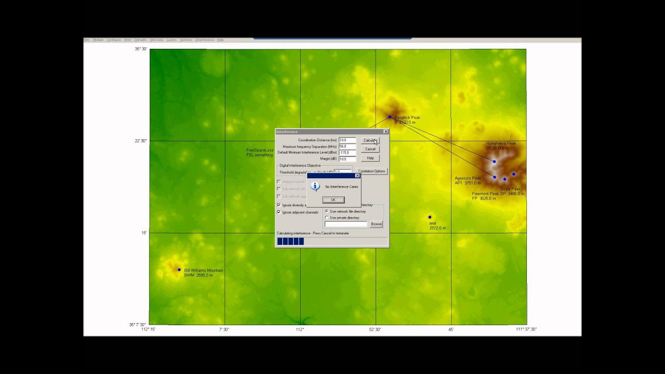This screenshot has width=665, height=374.
Task: Open the Site Data menu
Action: pos(156,40)
